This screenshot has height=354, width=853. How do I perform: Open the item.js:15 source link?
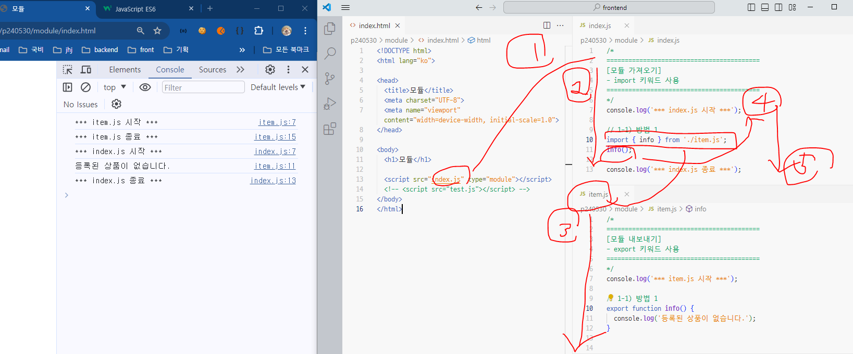pos(275,137)
